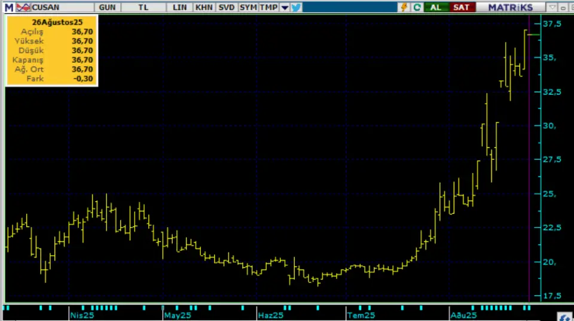
Task: Open the chart indicator icon beside CUSAN
Action: 23,7
